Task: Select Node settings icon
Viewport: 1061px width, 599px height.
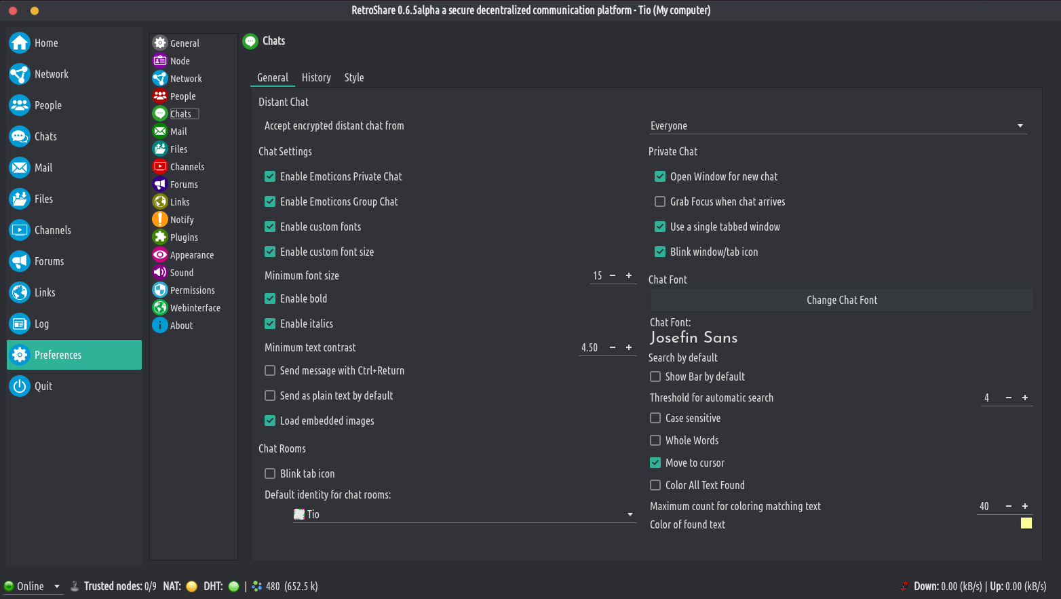Action: 160,60
